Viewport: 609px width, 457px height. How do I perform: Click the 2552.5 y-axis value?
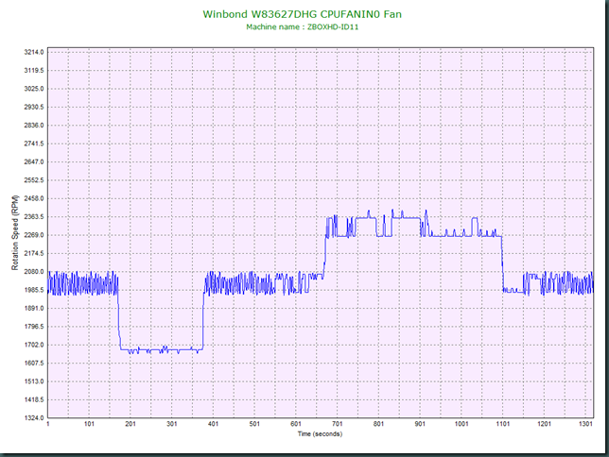34,180
